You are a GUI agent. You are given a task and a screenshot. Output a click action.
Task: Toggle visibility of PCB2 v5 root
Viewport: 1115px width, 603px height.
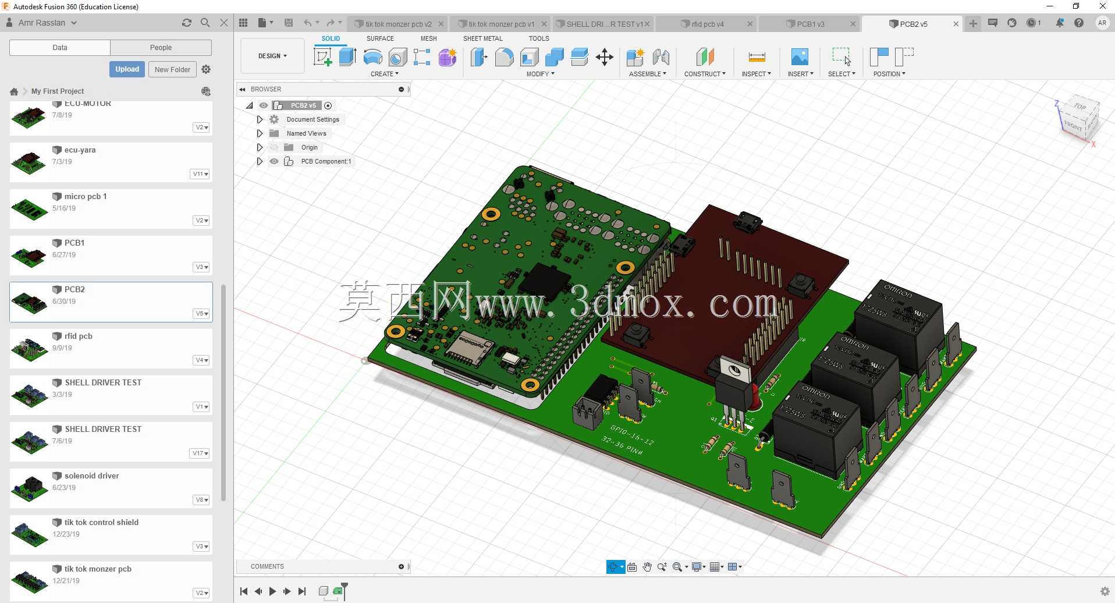click(x=264, y=105)
